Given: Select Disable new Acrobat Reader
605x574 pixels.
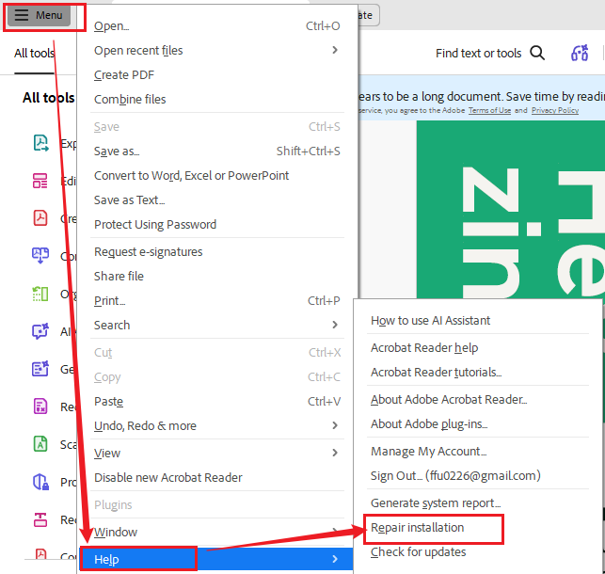Looking at the screenshot, I should click(x=216, y=477).
